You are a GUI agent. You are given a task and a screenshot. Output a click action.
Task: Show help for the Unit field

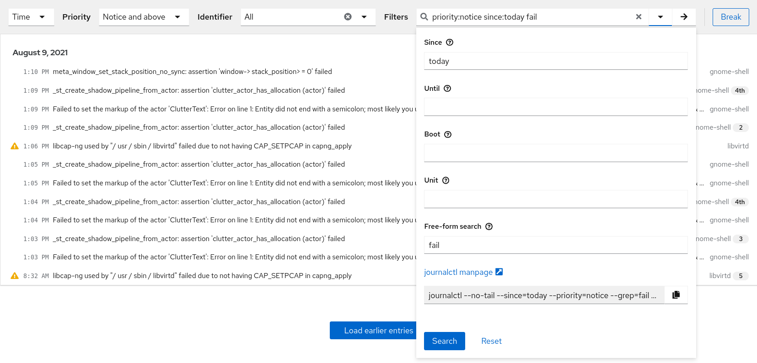pyautogui.click(x=446, y=180)
